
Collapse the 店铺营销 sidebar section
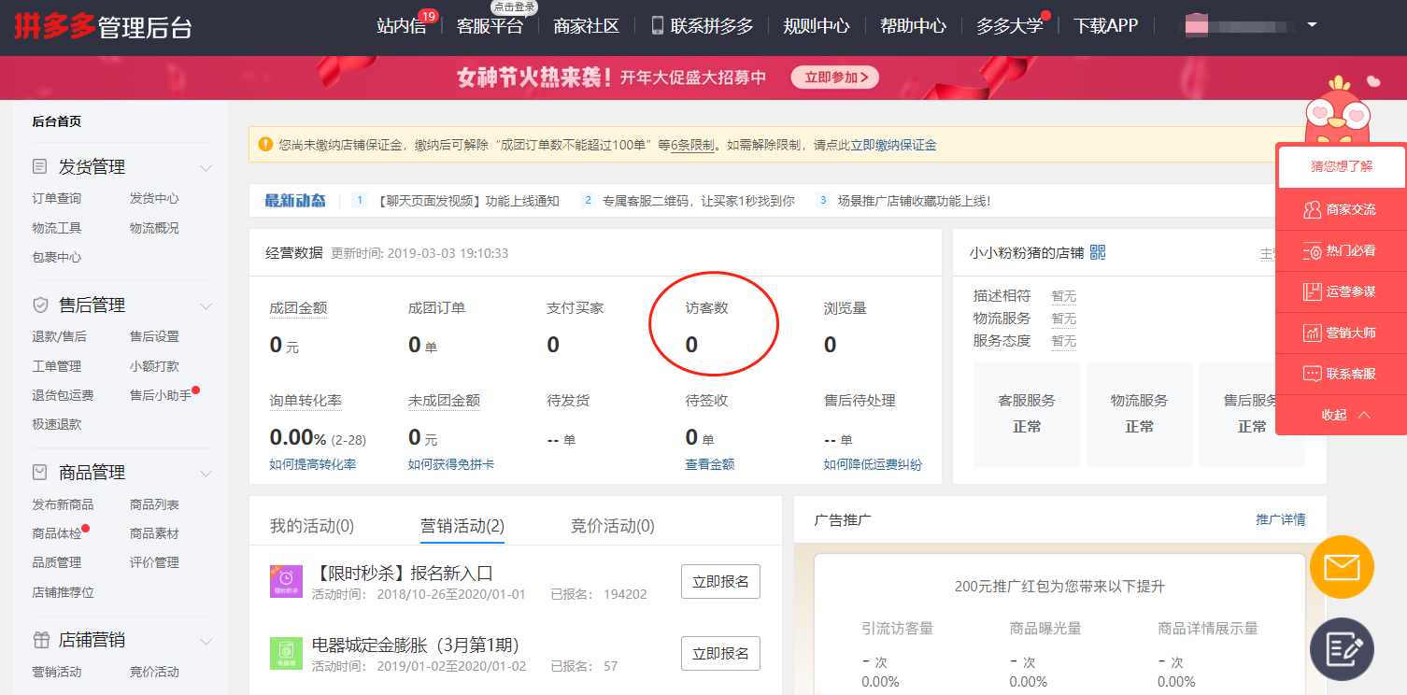[x=206, y=641]
